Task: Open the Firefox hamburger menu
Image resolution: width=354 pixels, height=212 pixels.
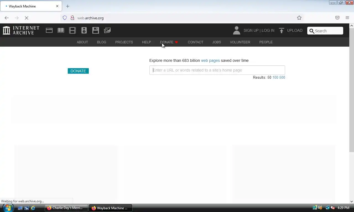Action: coord(347,18)
